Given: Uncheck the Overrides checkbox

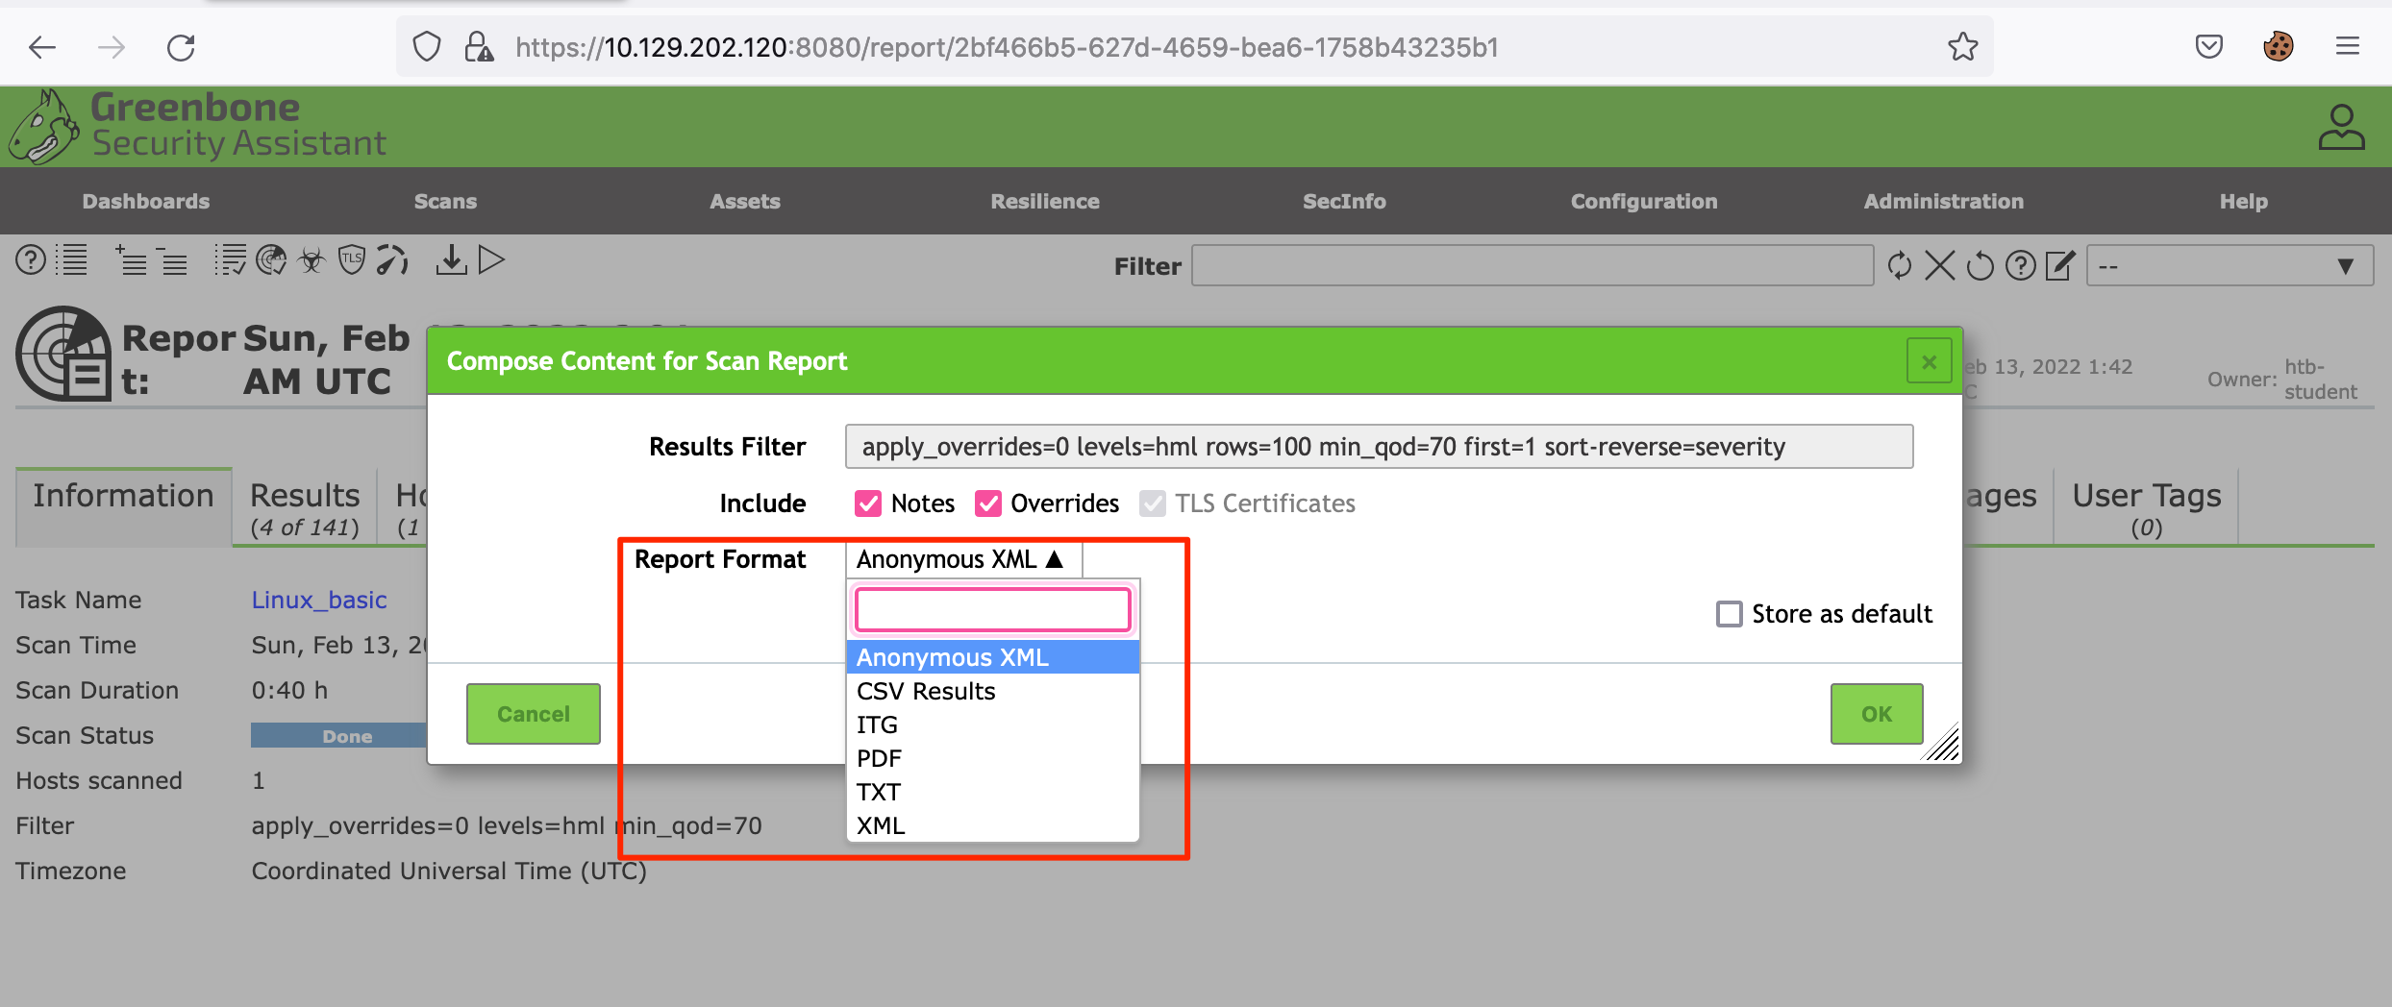Looking at the screenshot, I should coord(987,503).
